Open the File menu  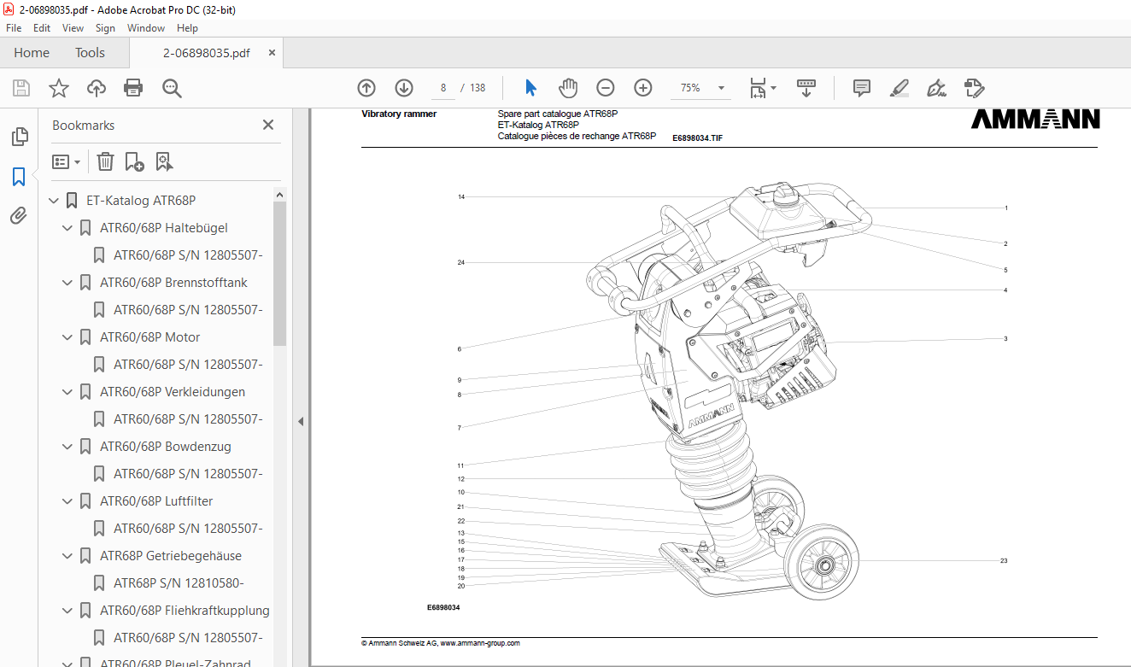point(14,28)
